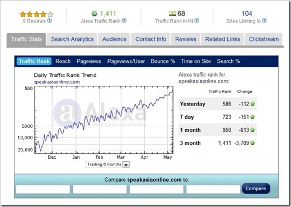
Task: Click the IN country link
Action: [x=190, y=21]
